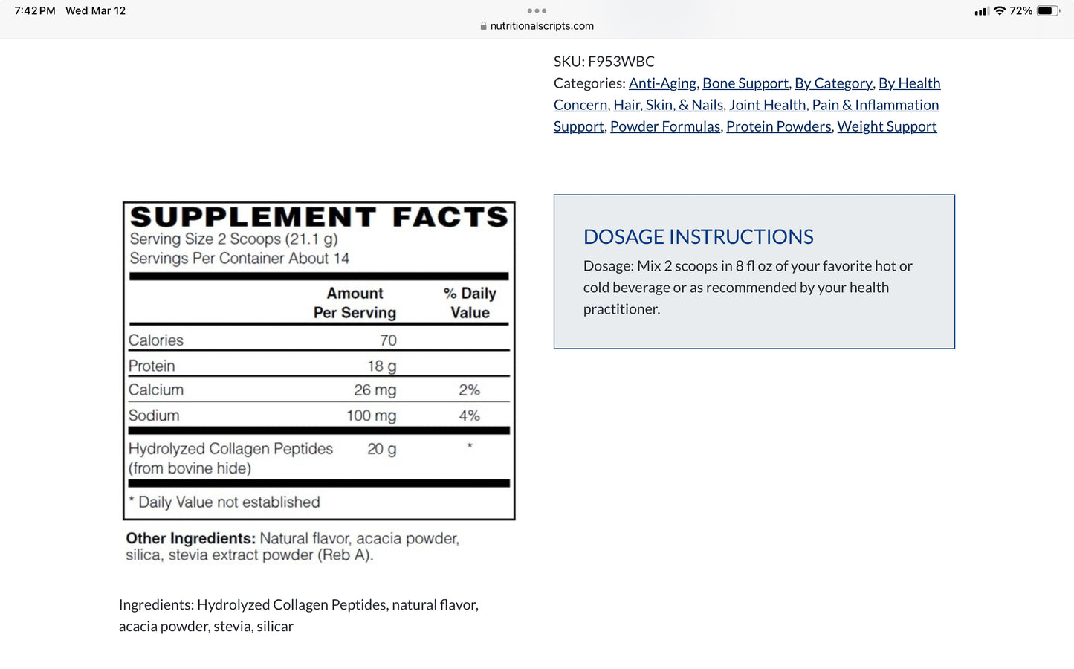The width and height of the screenshot is (1074, 669).
Task: Tap the battery icon in status bar
Action: tap(1047, 10)
